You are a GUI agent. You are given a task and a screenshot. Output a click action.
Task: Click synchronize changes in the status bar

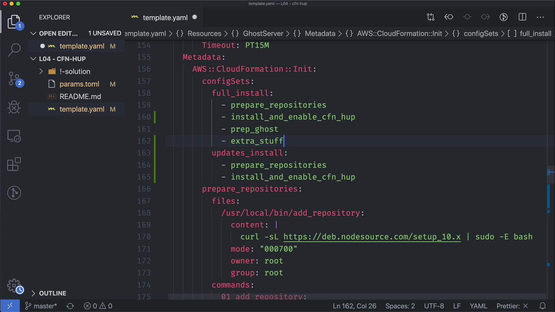[70, 306]
